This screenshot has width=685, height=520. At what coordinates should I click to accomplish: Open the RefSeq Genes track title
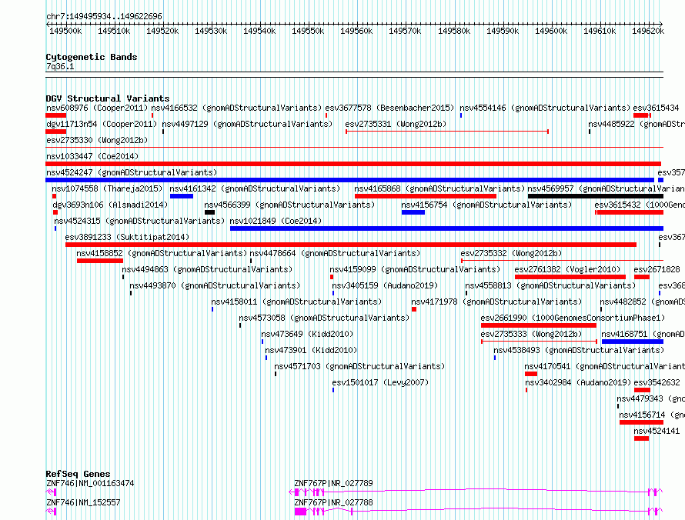click(x=78, y=474)
